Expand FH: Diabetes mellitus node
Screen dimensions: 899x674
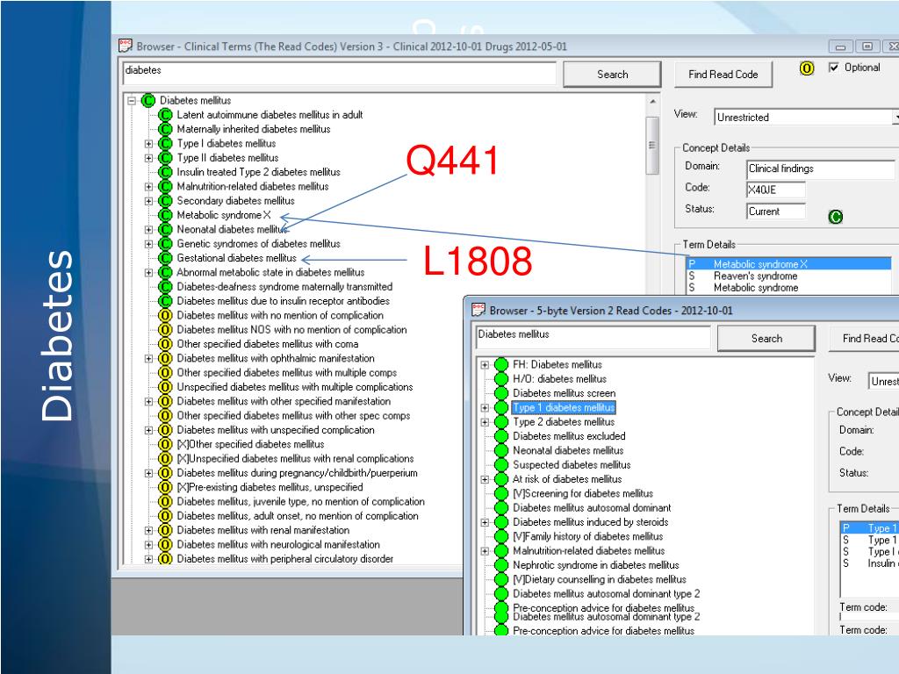[485, 365]
